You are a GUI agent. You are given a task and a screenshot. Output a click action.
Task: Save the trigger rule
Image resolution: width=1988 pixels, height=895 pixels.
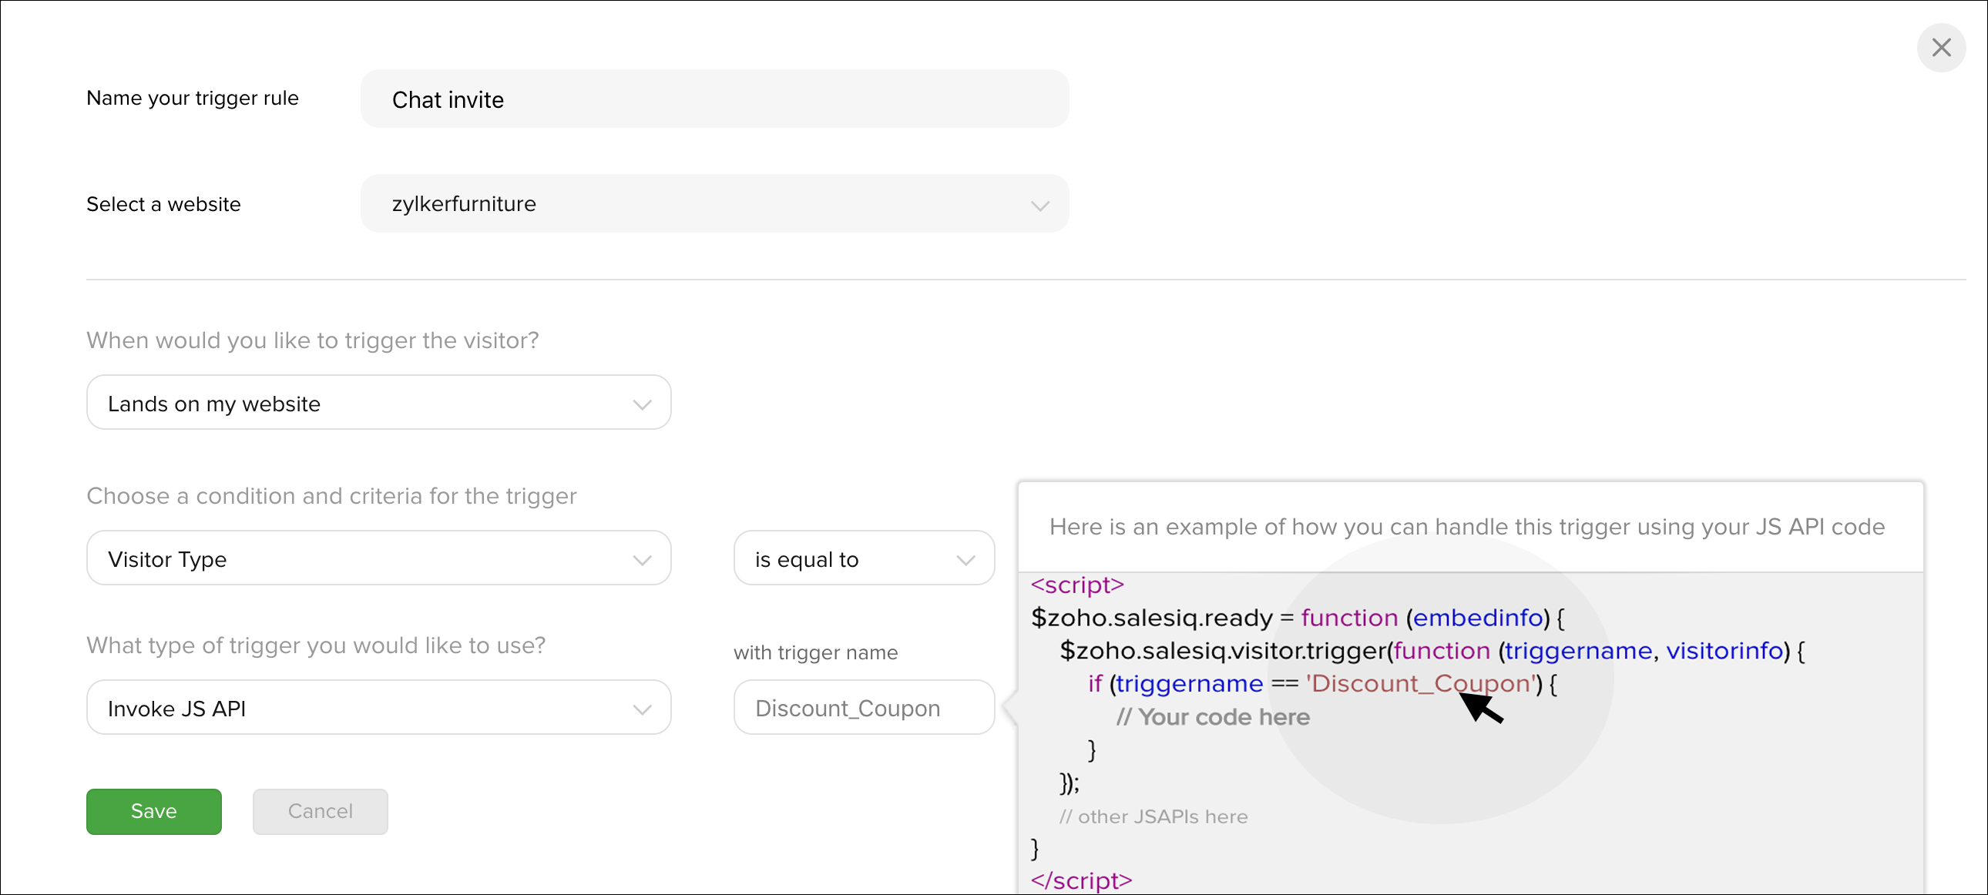[153, 811]
